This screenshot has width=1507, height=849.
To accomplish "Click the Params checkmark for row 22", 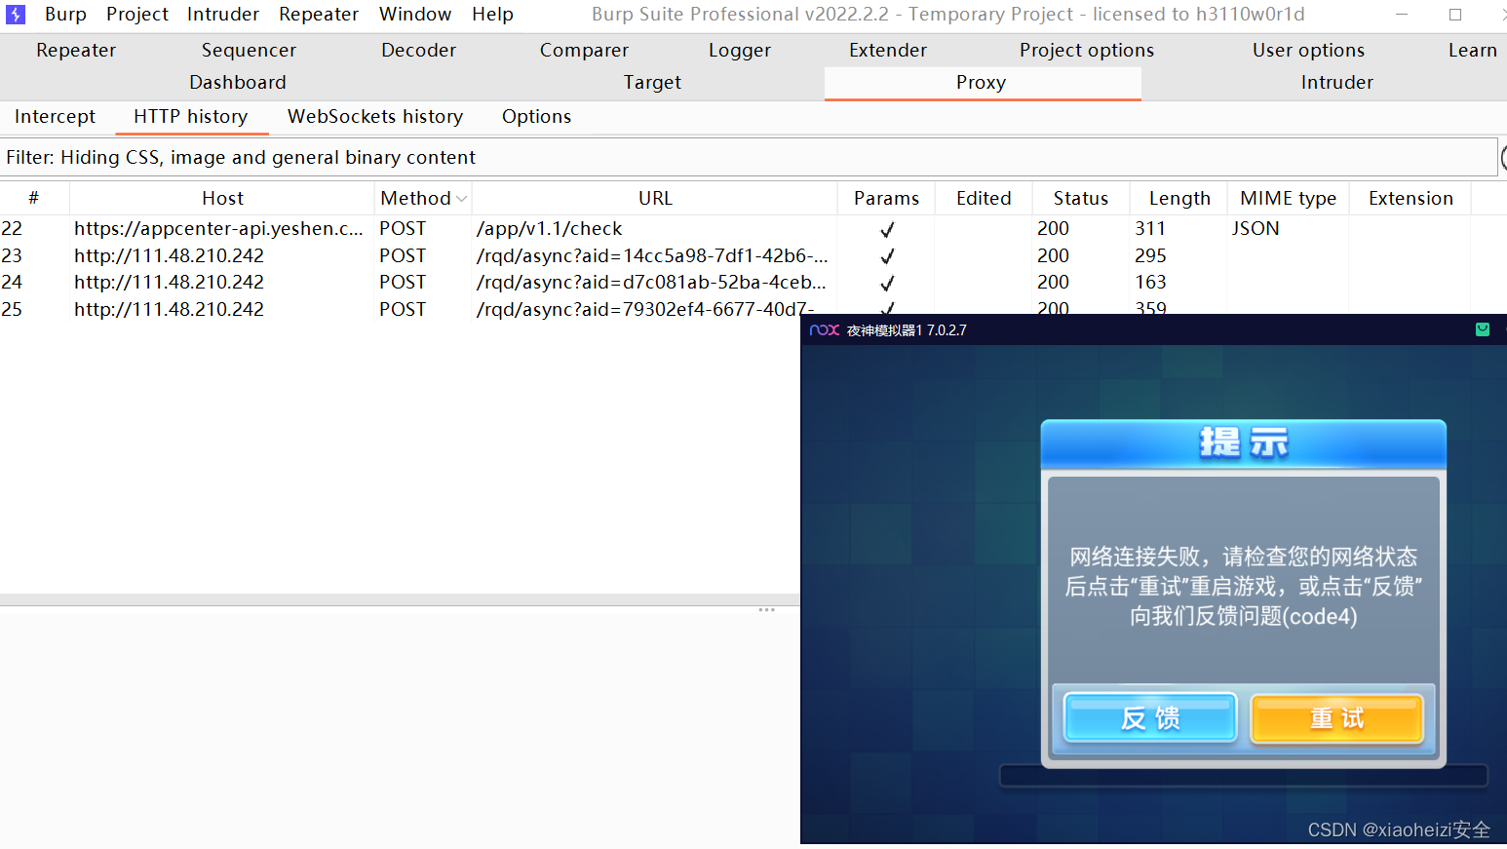I will pyautogui.click(x=887, y=230).
